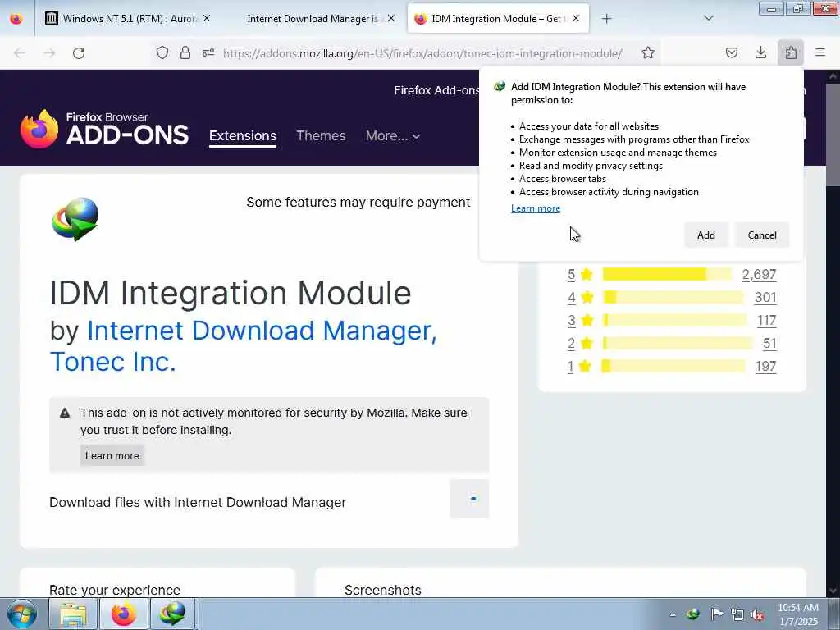
Task: View the 4-star reviews row
Action: [672, 297]
